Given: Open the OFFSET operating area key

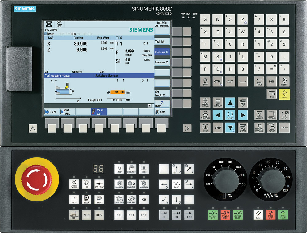Looking at the screenshot, I should click(284, 115).
